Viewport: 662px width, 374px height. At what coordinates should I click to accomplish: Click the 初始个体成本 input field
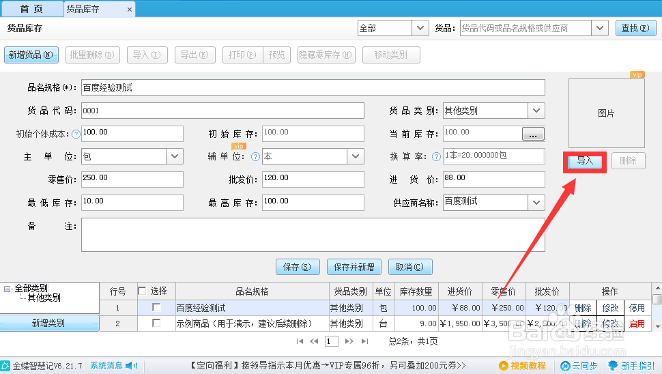pos(132,134)
